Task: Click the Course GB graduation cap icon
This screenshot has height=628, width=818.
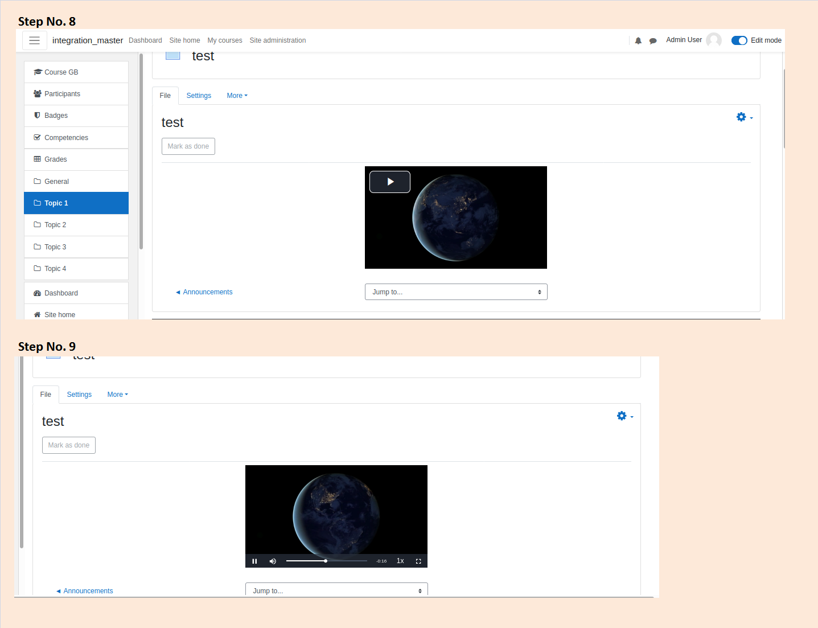Action: click(x=38, y=72)
